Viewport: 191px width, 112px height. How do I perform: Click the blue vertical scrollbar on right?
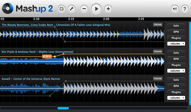tap(190, 63)
